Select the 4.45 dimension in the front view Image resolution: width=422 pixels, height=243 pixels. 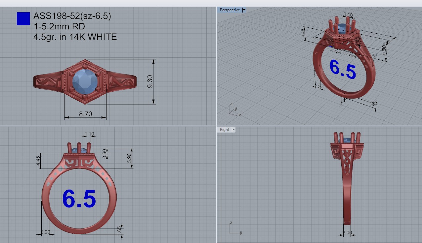38,161
